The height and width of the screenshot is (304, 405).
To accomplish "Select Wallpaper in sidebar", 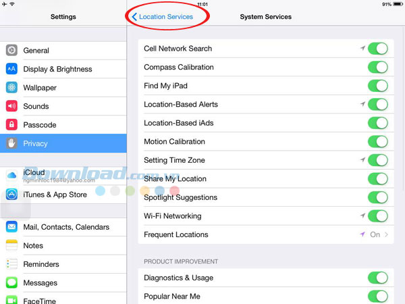I will [63, 88].
